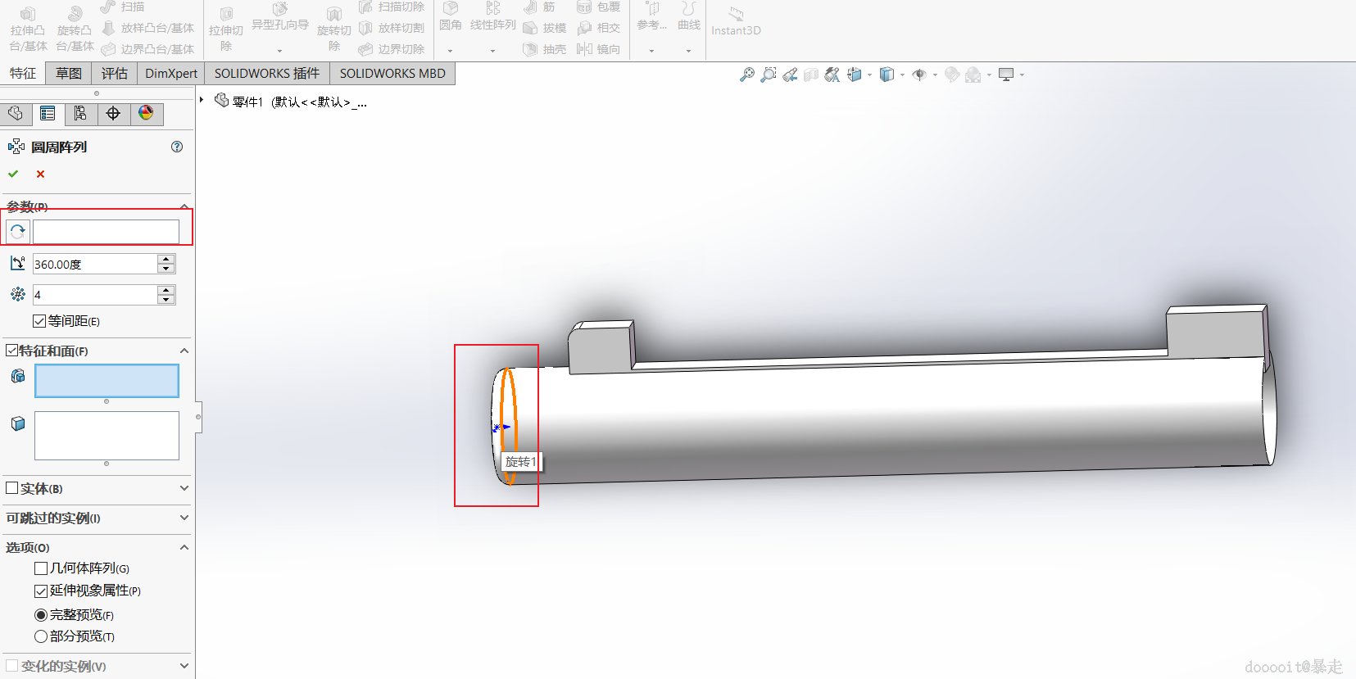The image size is (1356, 679).
Task: Collapse the 选项 section
Action: coord(184,547)
